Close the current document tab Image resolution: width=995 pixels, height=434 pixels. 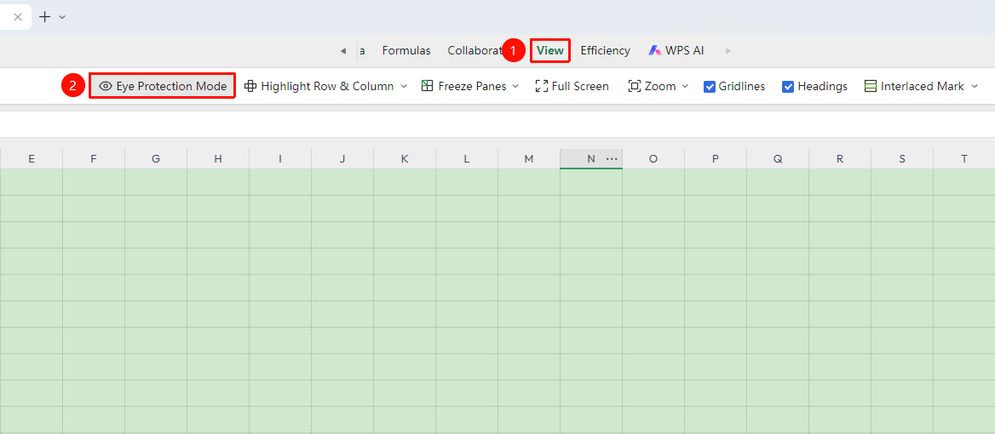[18, 17]
